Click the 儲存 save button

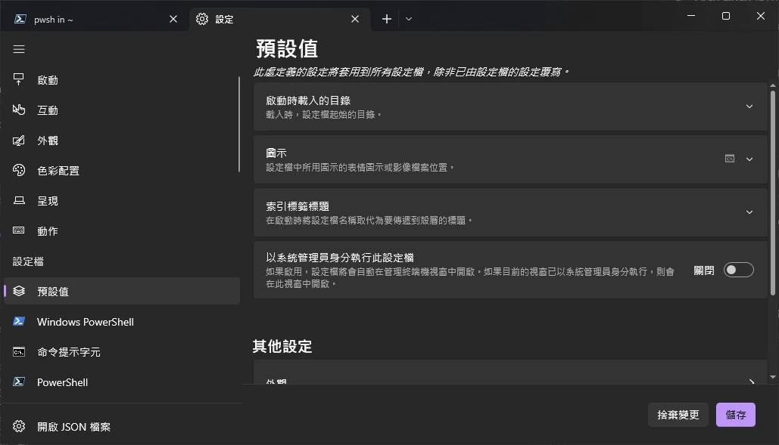tap(735, 415)
